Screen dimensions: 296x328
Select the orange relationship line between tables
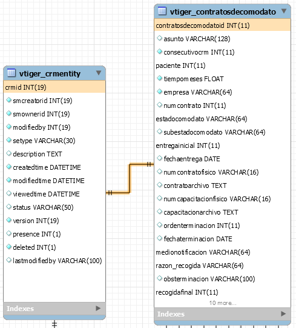(130, 178)
